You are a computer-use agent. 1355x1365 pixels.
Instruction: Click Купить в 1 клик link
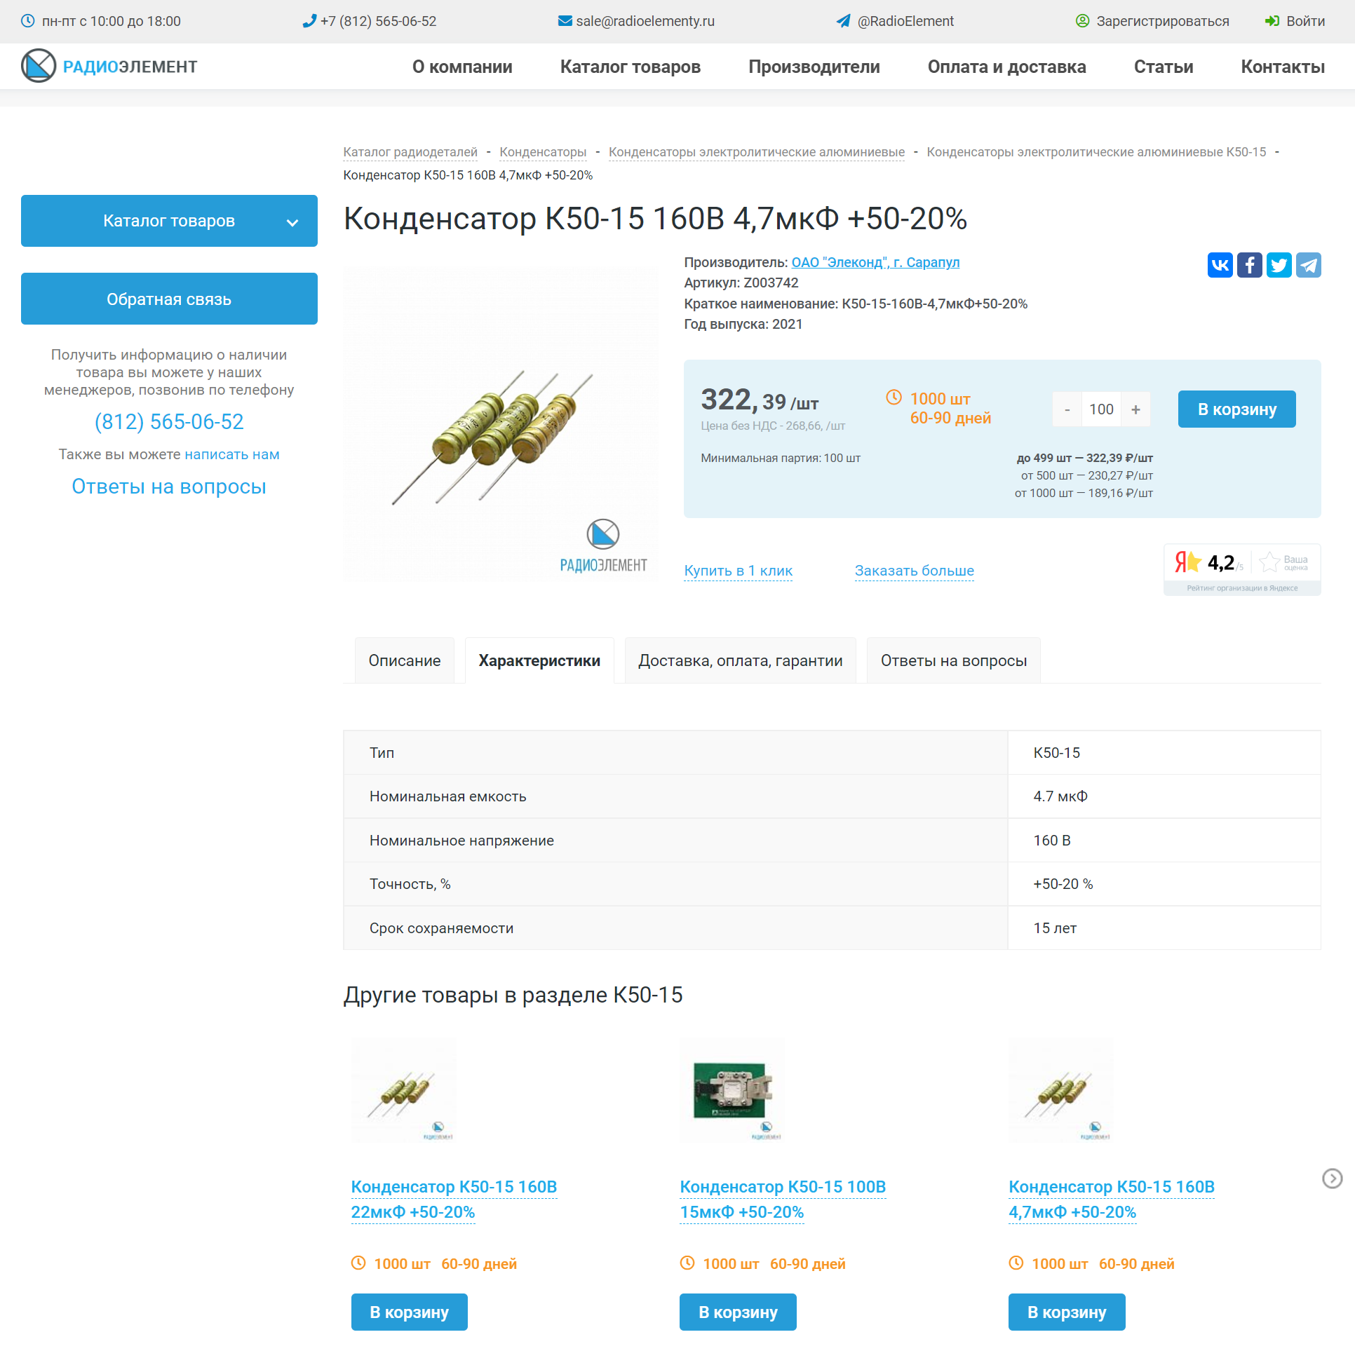pos(738,570)
